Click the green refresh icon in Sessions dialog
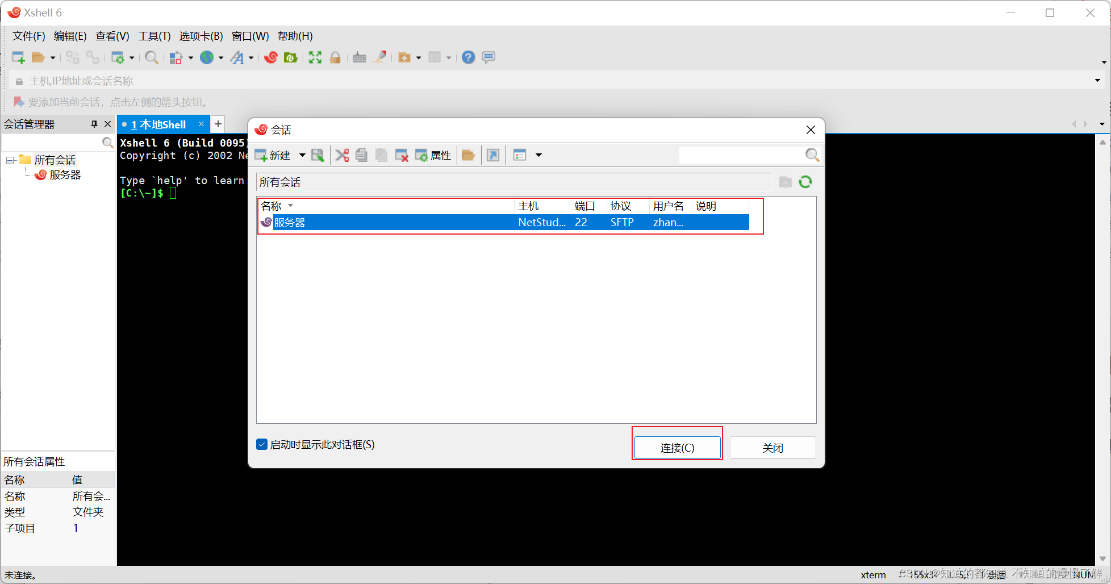 pyautogui.click(x=805, y=182)
